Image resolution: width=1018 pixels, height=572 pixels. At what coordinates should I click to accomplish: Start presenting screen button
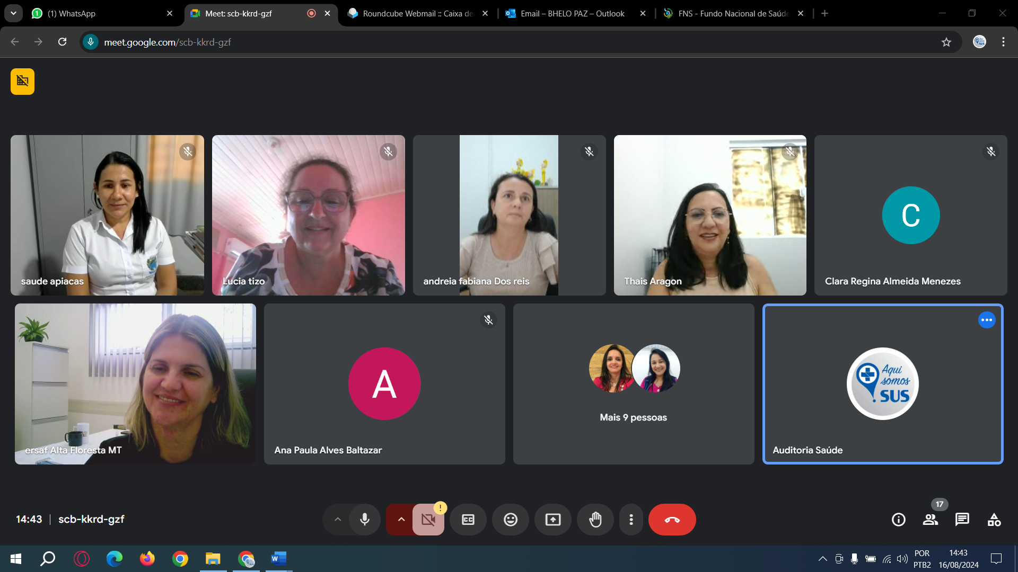pos(553,520)
